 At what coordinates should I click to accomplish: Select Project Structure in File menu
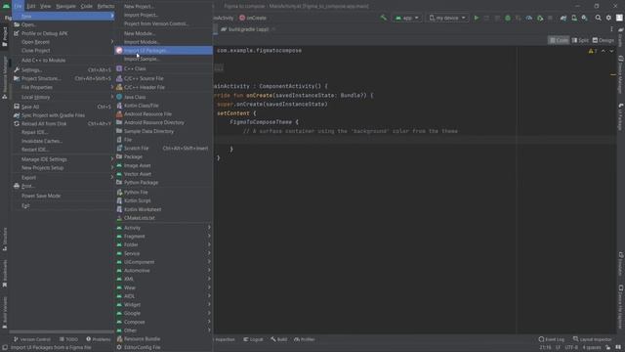62,78
